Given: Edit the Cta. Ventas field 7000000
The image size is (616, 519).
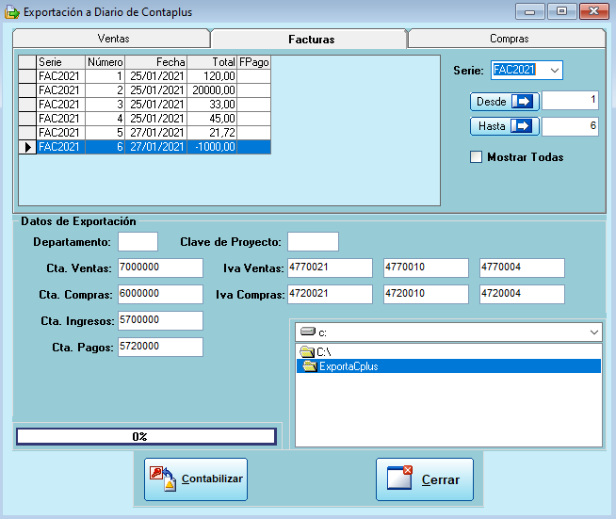Looking at the screenshot, I should point(160,268).
